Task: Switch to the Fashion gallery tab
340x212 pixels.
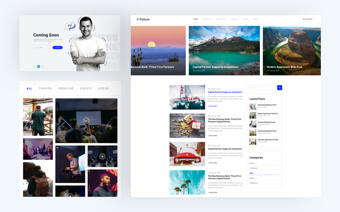Action: pos(45,89)
